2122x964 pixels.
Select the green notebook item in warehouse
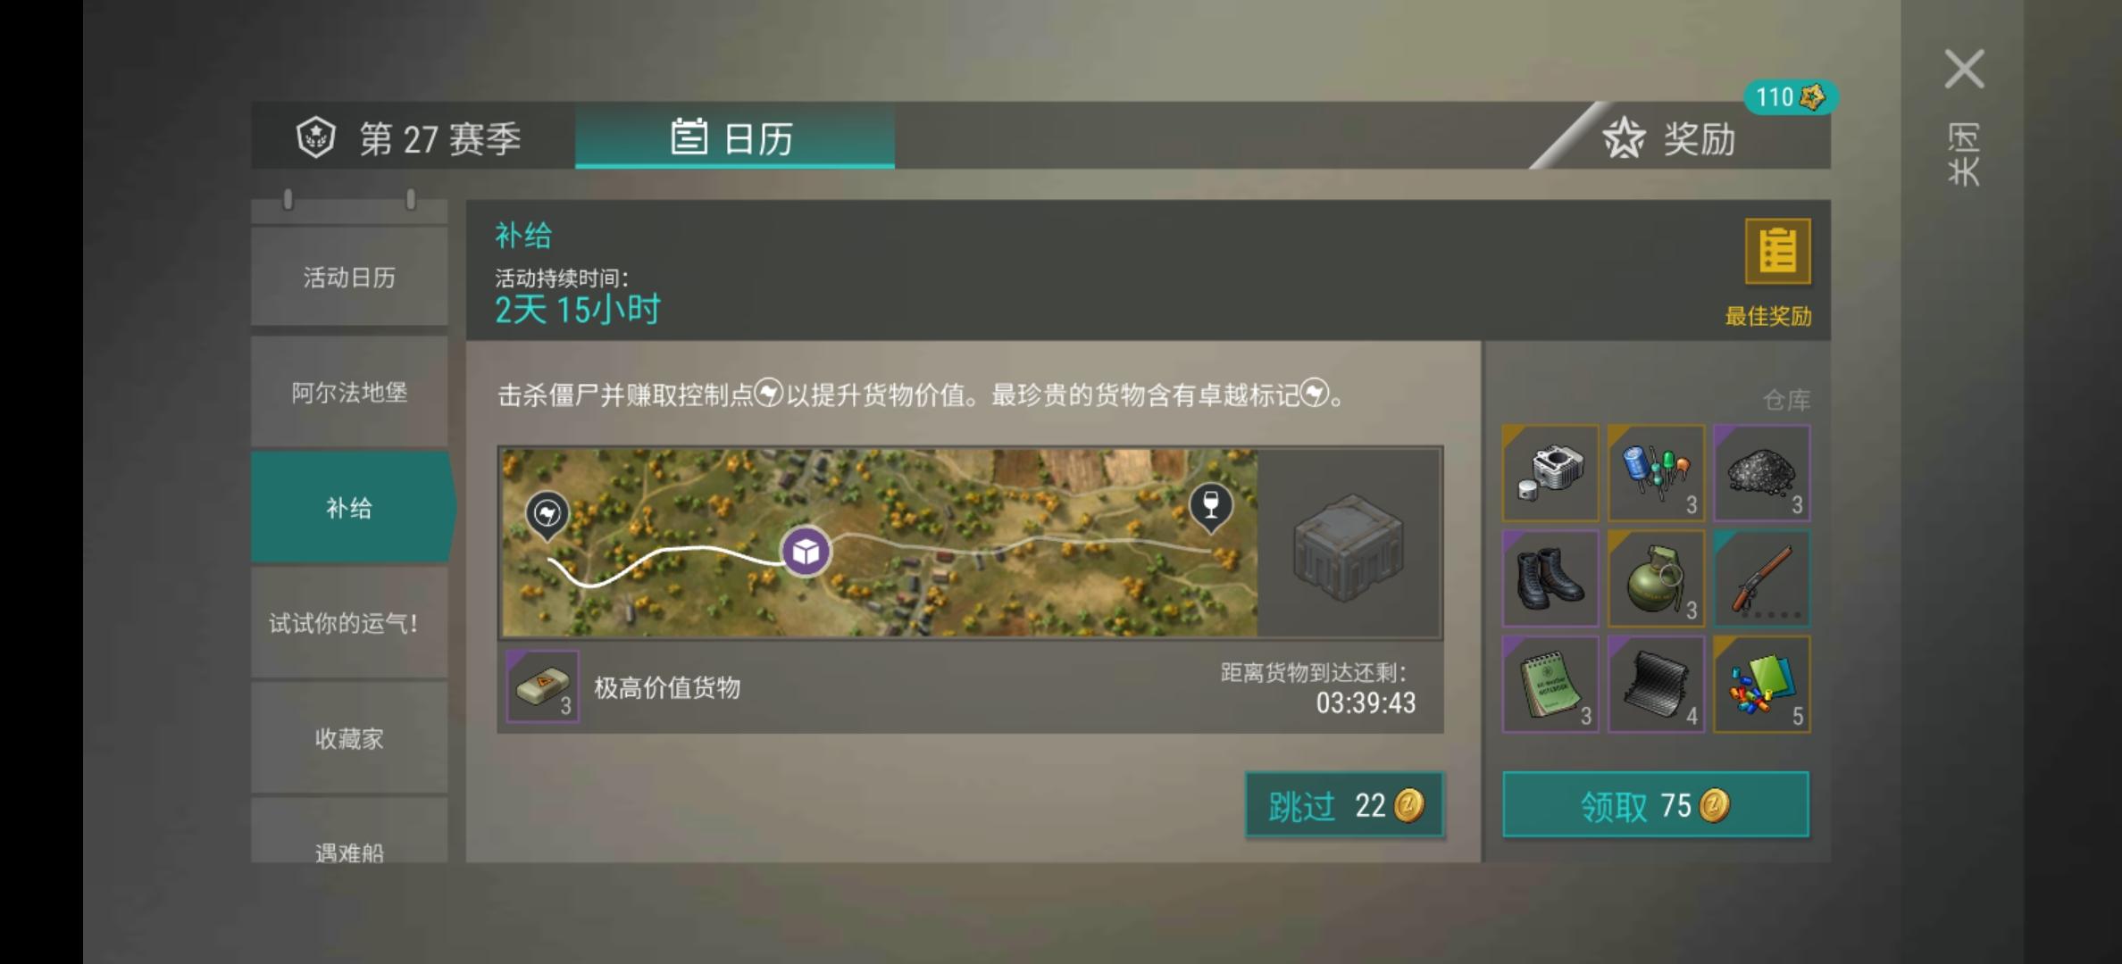coord(1550,685)
